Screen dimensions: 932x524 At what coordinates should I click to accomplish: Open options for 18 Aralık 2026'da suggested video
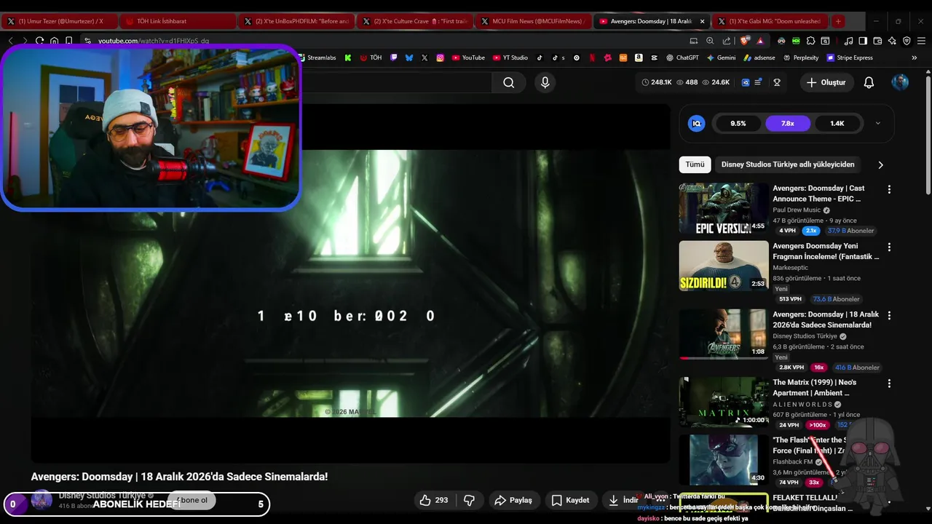[x=889, y=315]
